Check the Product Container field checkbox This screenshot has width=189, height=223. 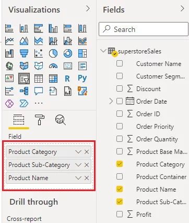pos(120,176)
